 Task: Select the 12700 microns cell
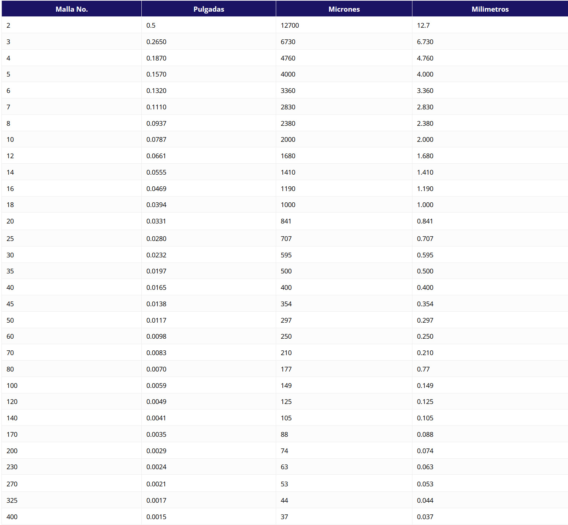pyautogui.click(x=290, y=26)
